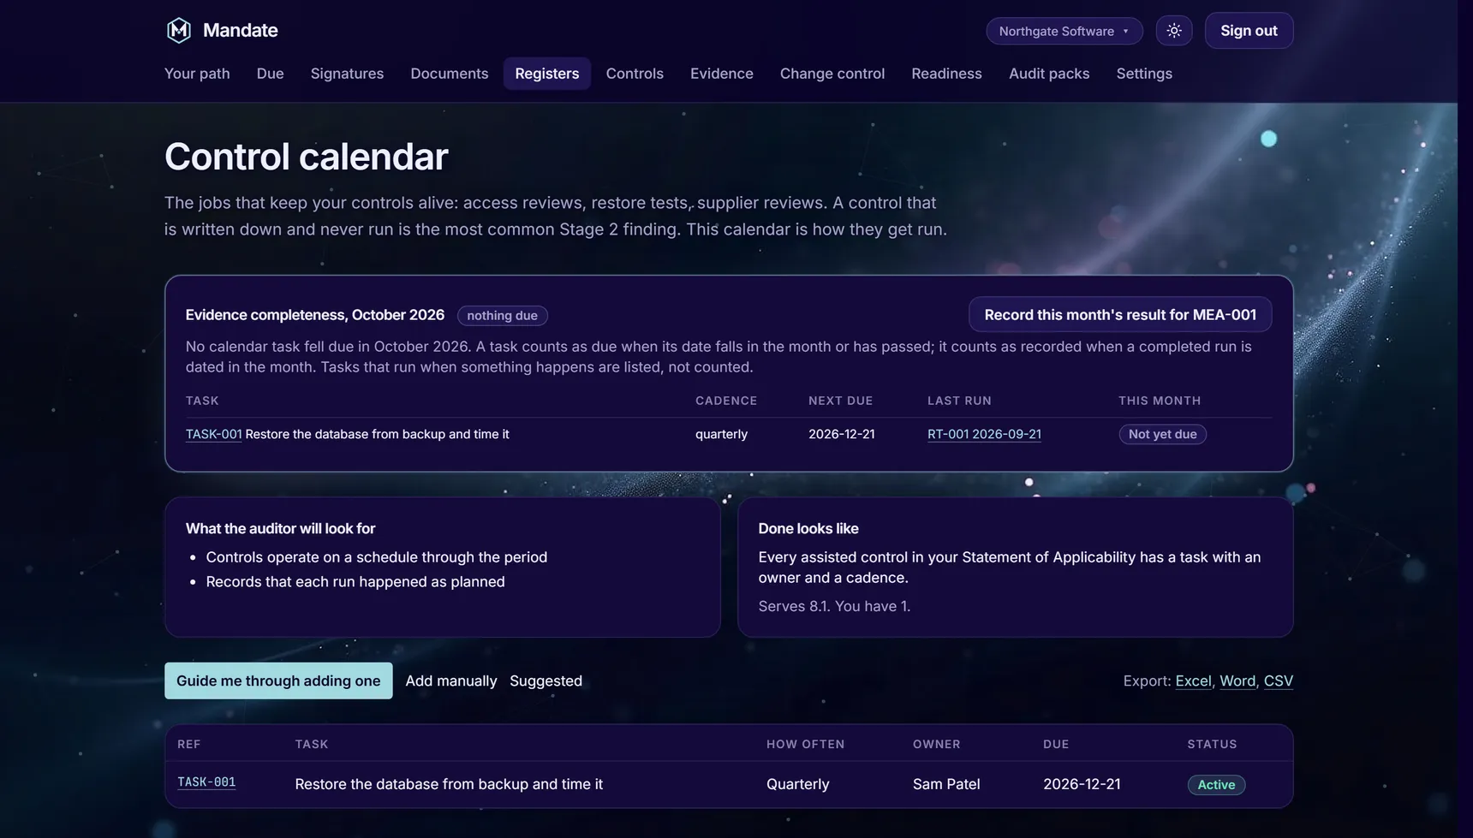The height and width of the screenshot is (838, 1473).
Task: Go to the Audit packs nav item
Action: pos(1049,74)
